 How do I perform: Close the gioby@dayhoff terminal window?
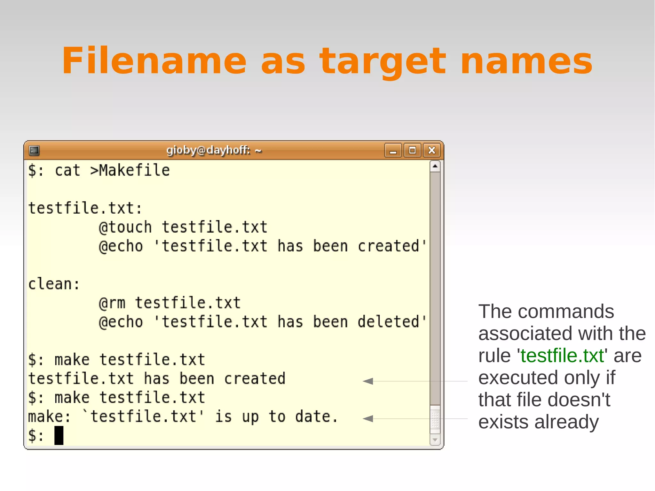pos(432,150)
